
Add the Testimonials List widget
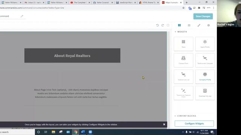[183, 76]
